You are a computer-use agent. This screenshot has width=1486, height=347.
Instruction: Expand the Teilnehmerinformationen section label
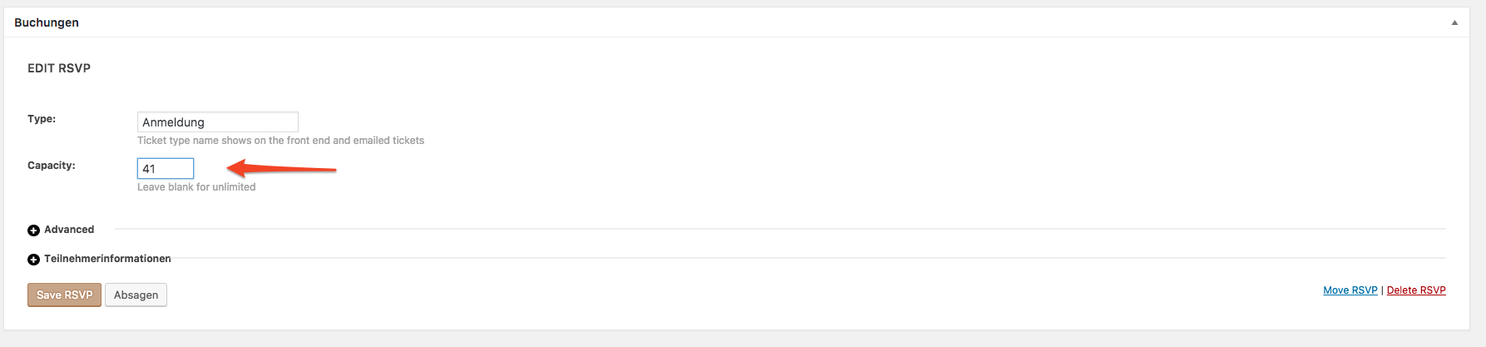107,259
